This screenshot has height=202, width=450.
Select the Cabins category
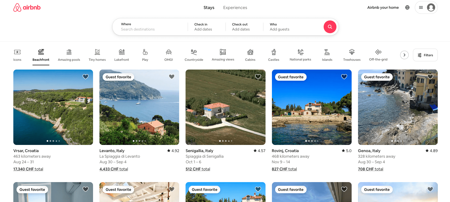point(250,55)
